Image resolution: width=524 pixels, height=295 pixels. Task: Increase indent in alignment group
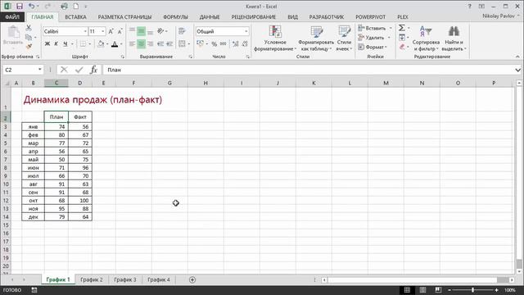tap(169, 43)
